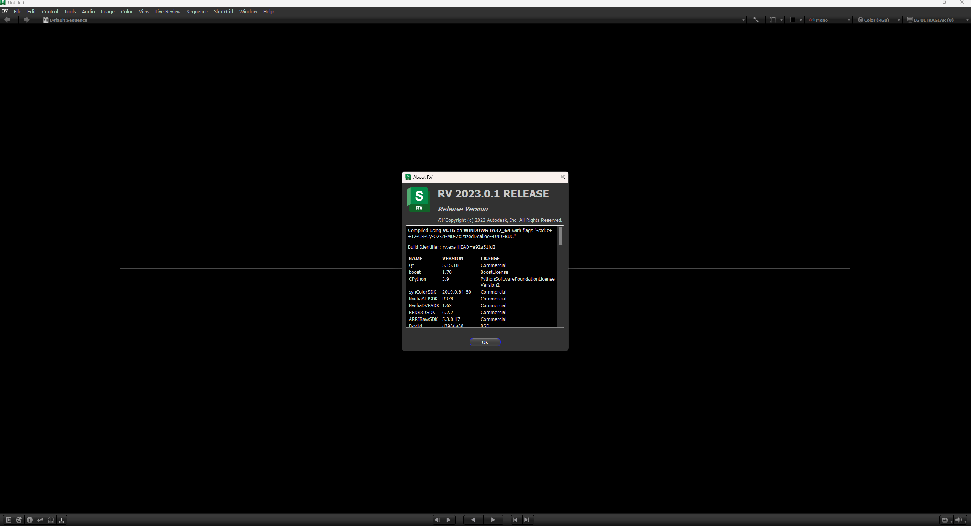This screenshot has width=971, height=526.
Task: Play forward
Action: 493,520
